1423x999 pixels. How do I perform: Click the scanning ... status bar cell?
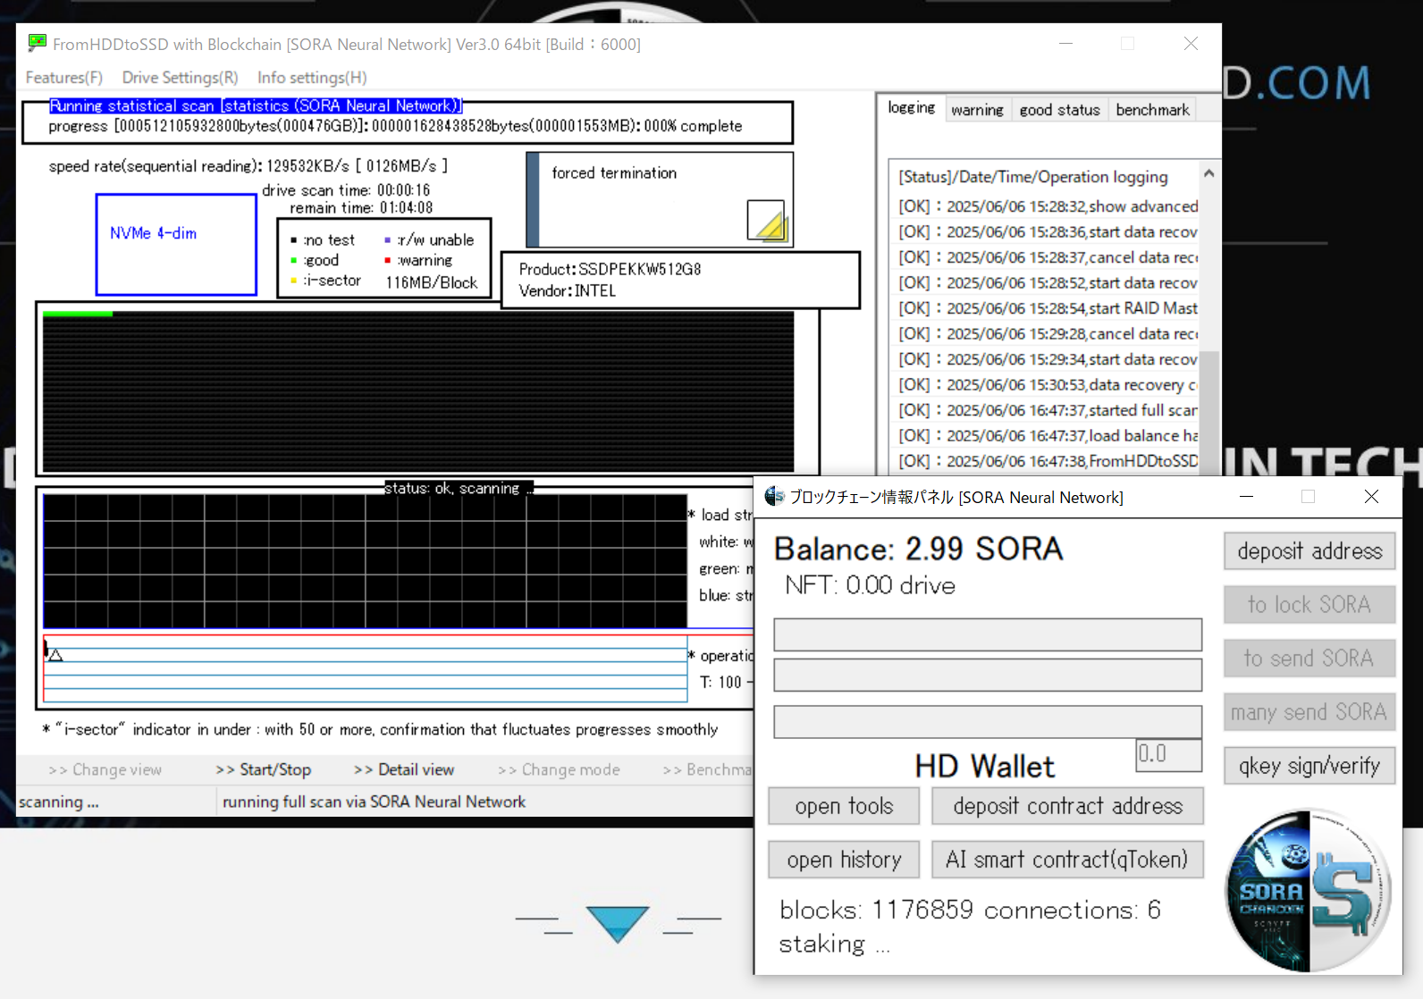coord(116,802)
